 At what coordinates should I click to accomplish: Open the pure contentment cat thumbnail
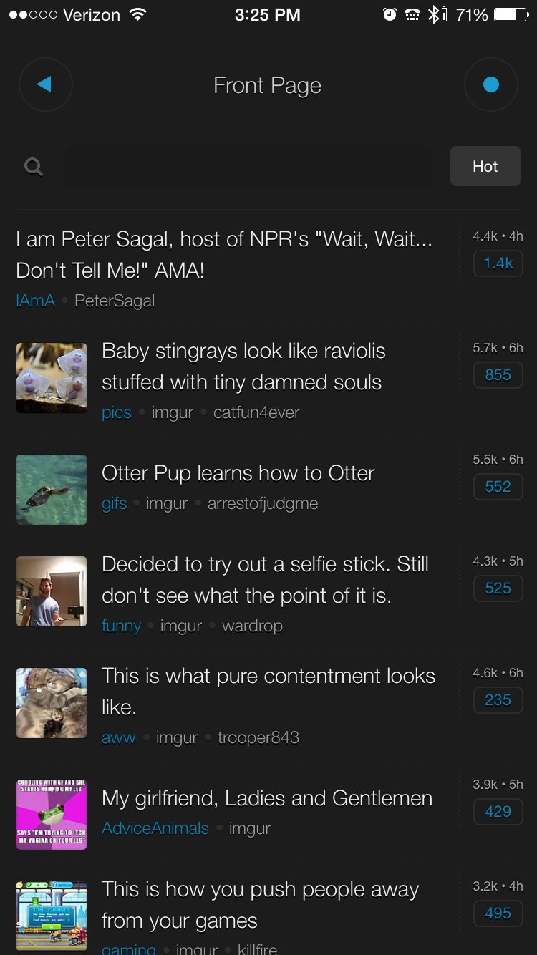[x=52, y=702]
